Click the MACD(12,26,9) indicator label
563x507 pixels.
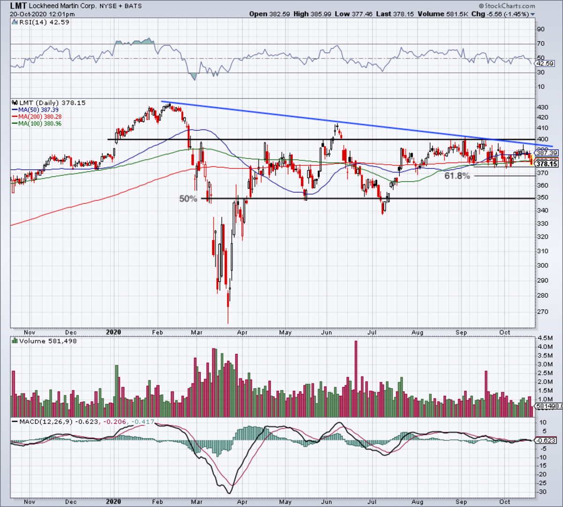coord(45,422)
